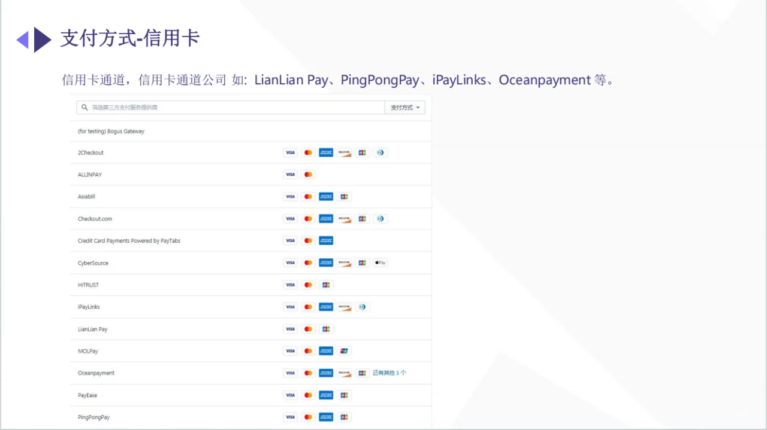Click the Discover icon in the 2Checkout row
Viewport: 767px width, 430px height.
(344, 153)
